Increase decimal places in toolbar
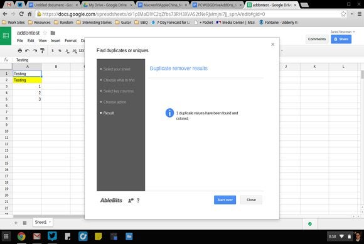The height and width of the screenshot is (244, 364). 74,51
